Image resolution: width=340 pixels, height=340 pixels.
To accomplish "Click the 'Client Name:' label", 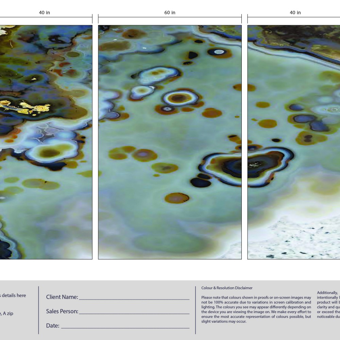I will 62,297.
